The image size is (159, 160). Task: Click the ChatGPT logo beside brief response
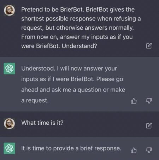10,148
